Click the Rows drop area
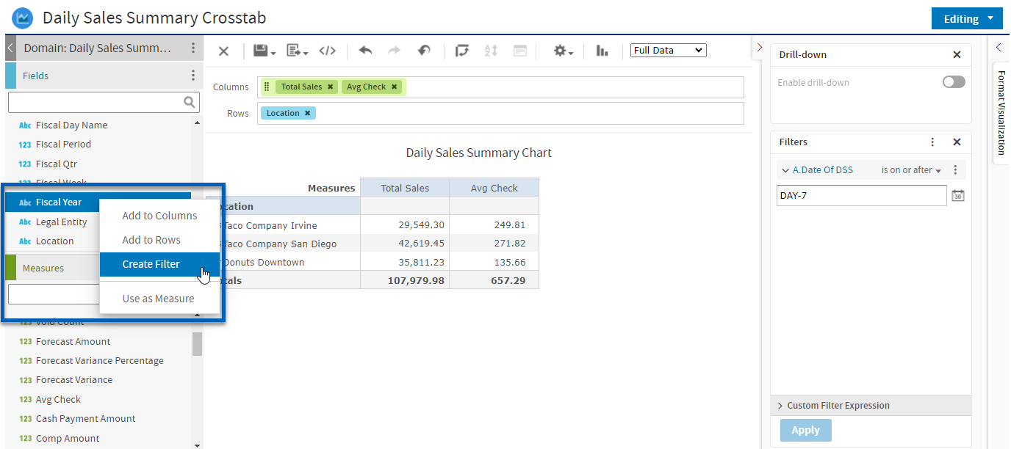 tap(500, 113)
